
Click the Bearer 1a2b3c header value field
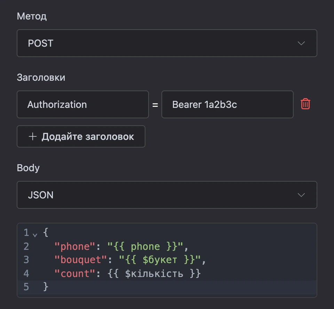[227, 104]
